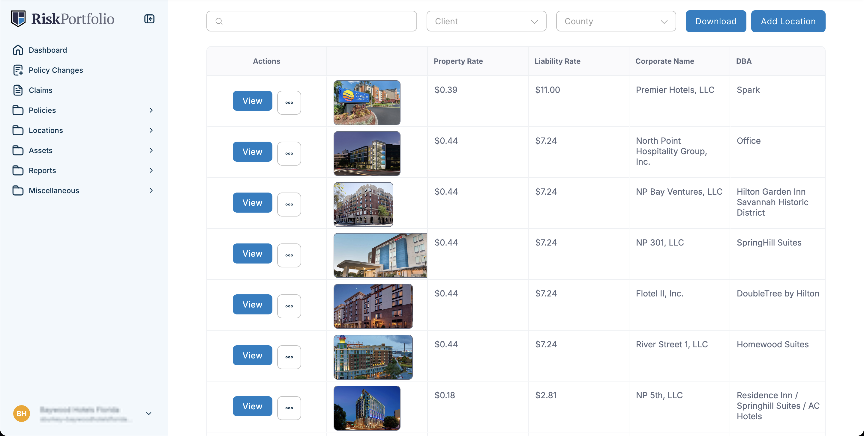Click the Add Location button

coord(788,22)
